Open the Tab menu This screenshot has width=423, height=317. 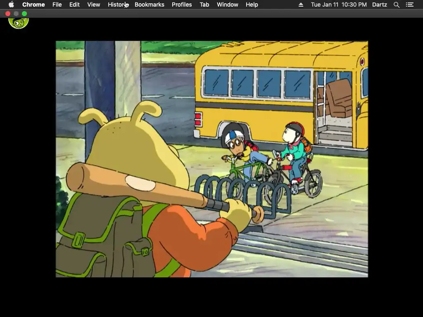204,5
